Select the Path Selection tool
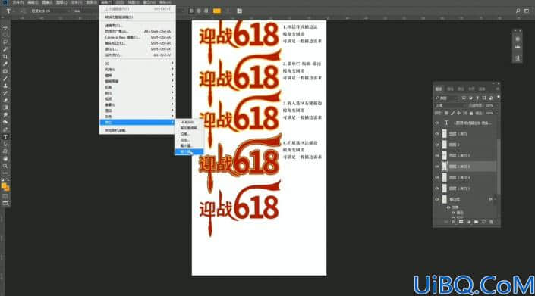535x296 pixels. coord(5,145)
